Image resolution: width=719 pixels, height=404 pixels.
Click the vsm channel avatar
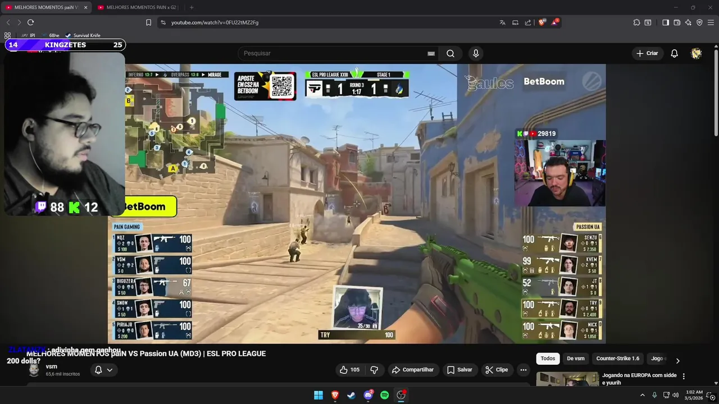pyautogui.click(x=34, y=370)
